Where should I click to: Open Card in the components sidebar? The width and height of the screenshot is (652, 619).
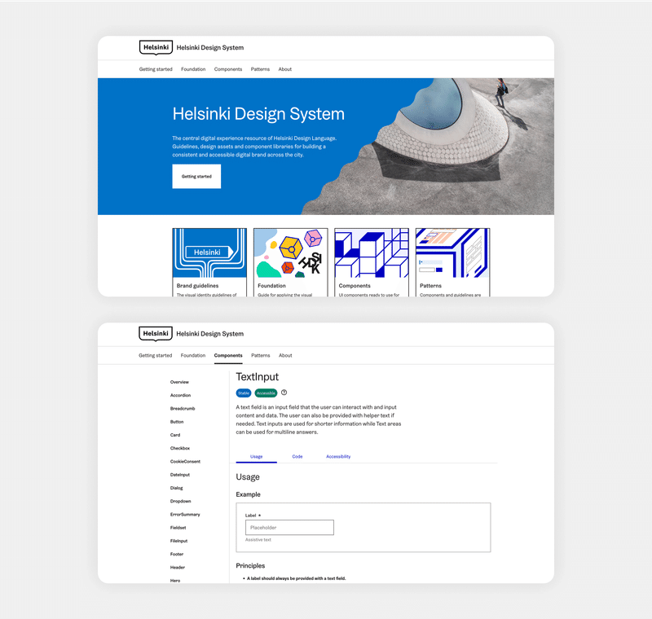pos(175,436)
